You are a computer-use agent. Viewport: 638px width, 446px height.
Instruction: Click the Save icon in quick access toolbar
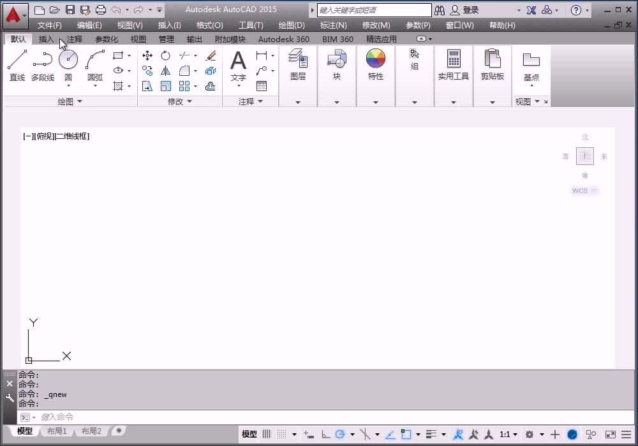coord(70,10)
